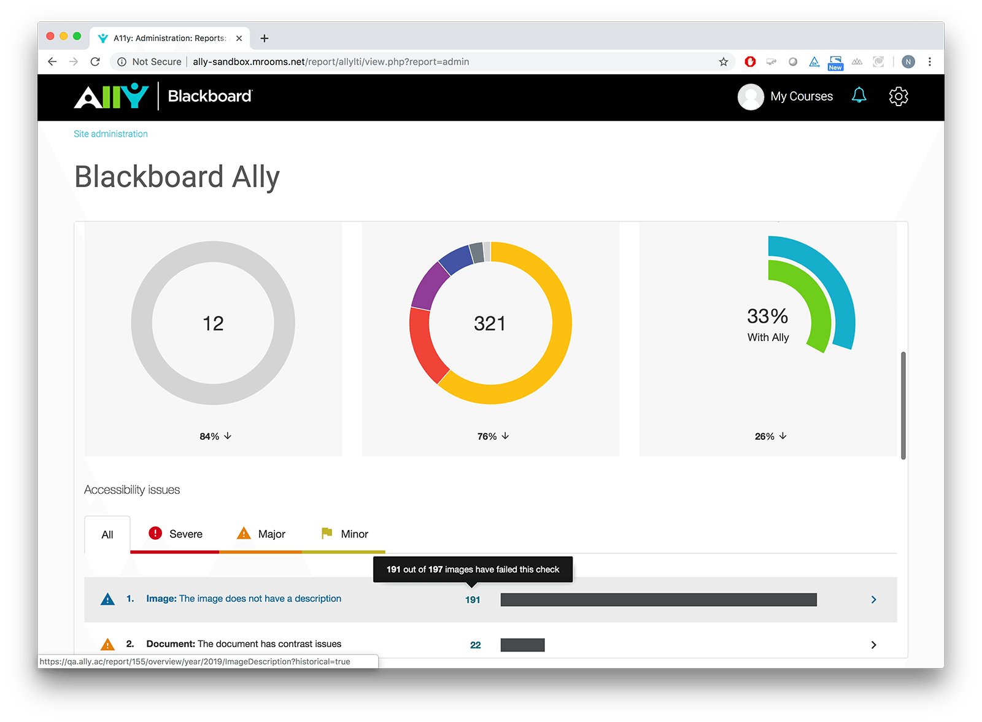982x722 pixels.
Task: Open My Courses
Action: 802,96
